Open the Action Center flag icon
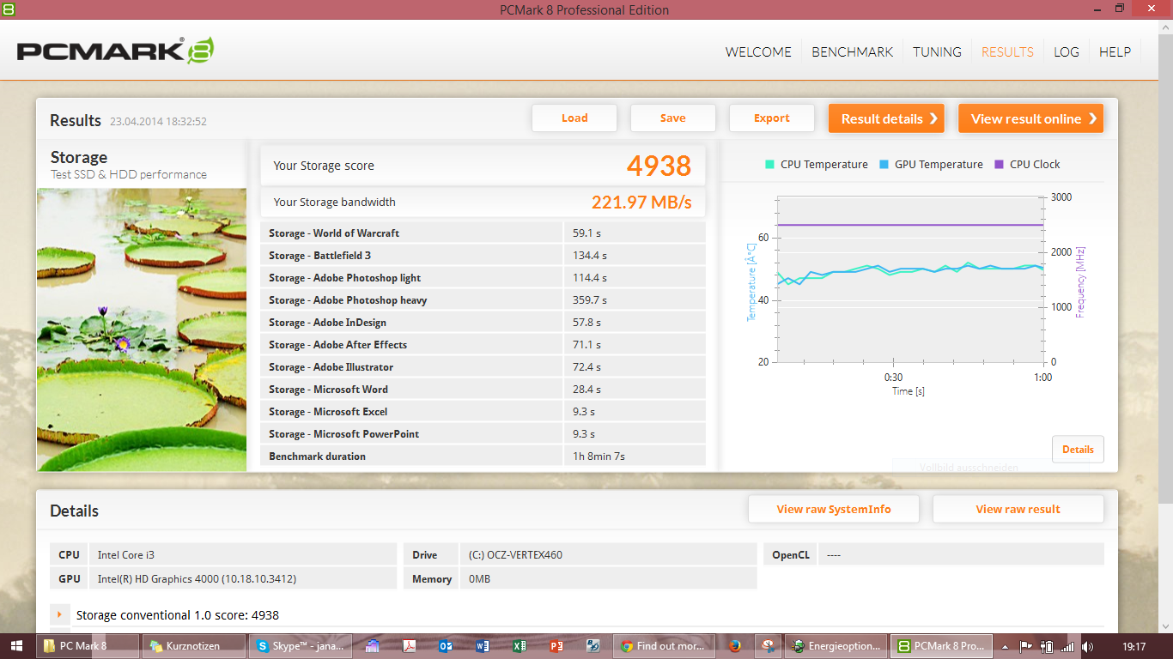 [x=1025, y=646]
